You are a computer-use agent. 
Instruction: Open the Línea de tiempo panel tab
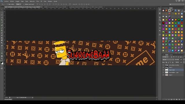point(8,99)
